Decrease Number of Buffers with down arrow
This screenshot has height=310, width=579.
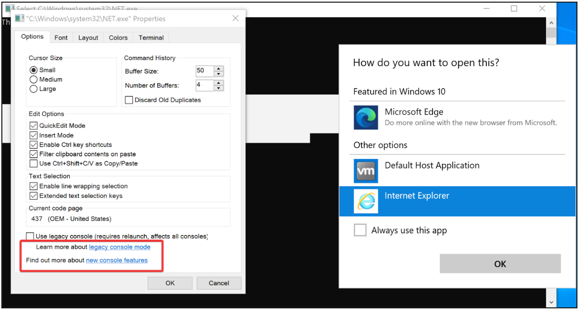(219, 88)
